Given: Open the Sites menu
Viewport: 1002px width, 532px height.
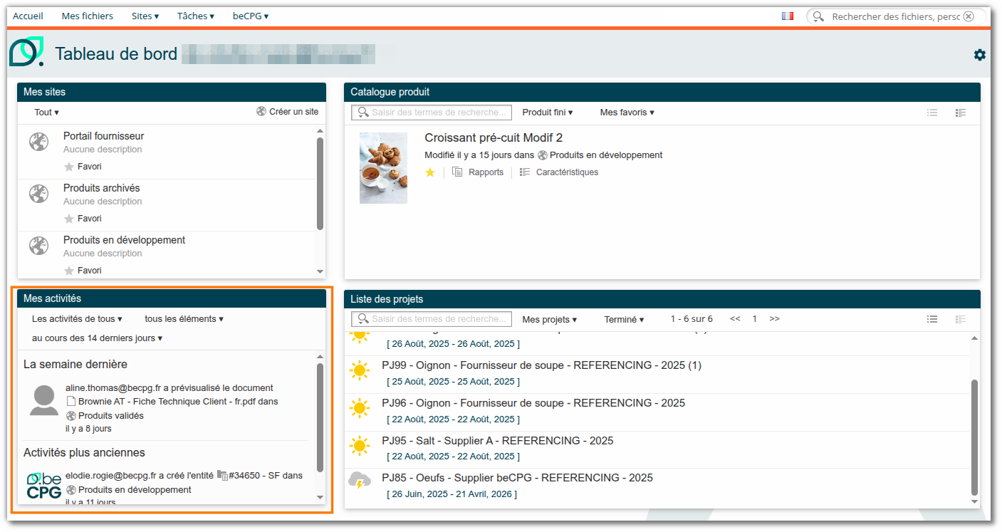Looking at the screenshot, I should pos(145,16).
